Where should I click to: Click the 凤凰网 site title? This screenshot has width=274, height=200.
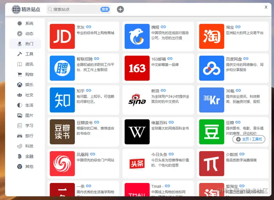pyautogui.click(x=83, y=155)
